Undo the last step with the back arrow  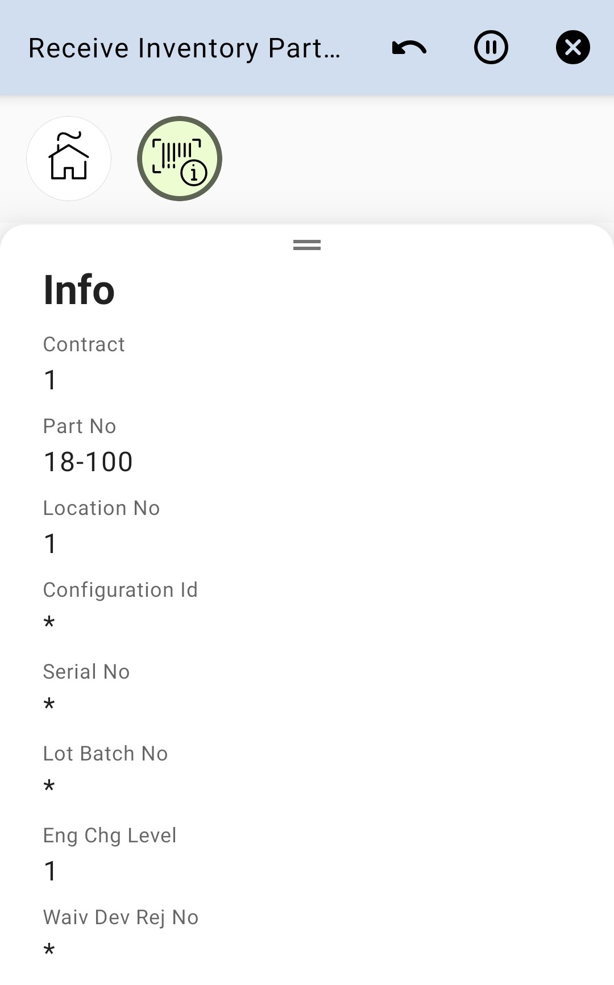coord(409,48)
